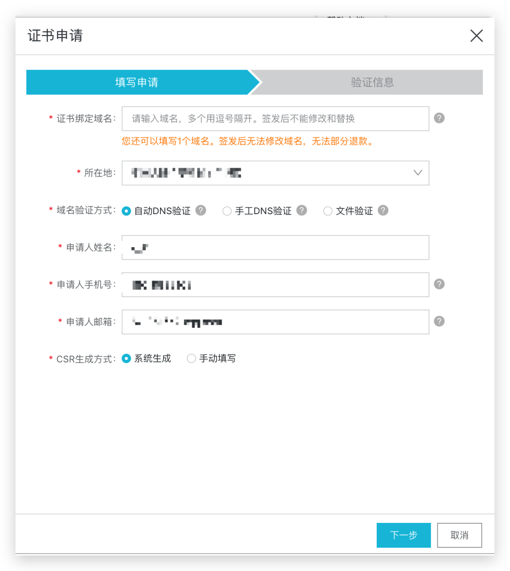
Task: Switch CSR生成方式 to 手动填写
Action: point(192,358)
